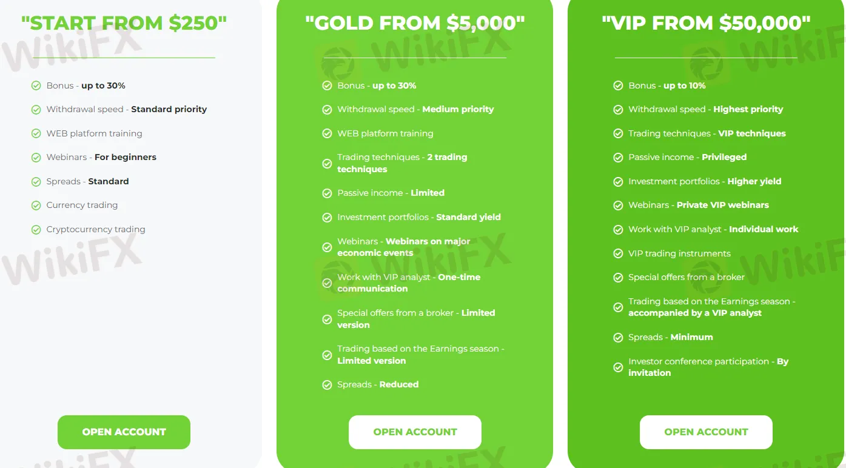Click check icon beside Spreads Reduced
The image size is (846, 468).
327,385
